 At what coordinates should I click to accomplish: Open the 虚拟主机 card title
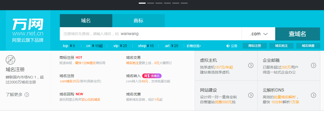209,60
